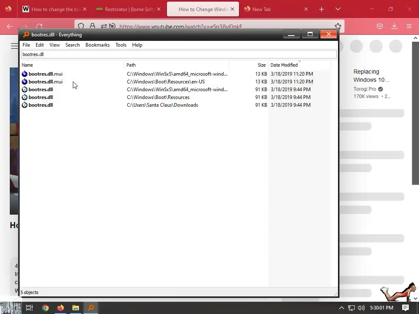Close the New Tab tab in Firefox

pos(306,9)
